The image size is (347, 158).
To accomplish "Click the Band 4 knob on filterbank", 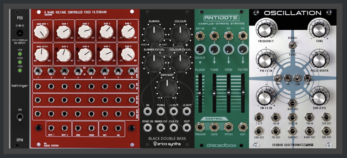I will 128,32.
